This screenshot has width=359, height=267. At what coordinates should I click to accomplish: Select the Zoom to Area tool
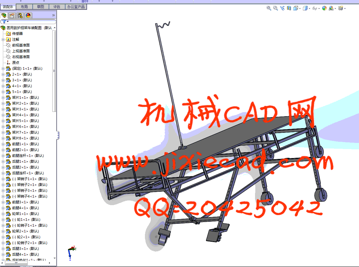[275, 8]
